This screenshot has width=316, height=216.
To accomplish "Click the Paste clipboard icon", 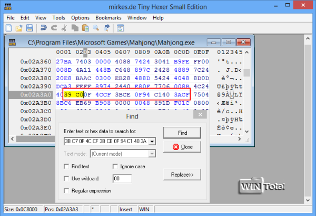I will coord(85,28).
